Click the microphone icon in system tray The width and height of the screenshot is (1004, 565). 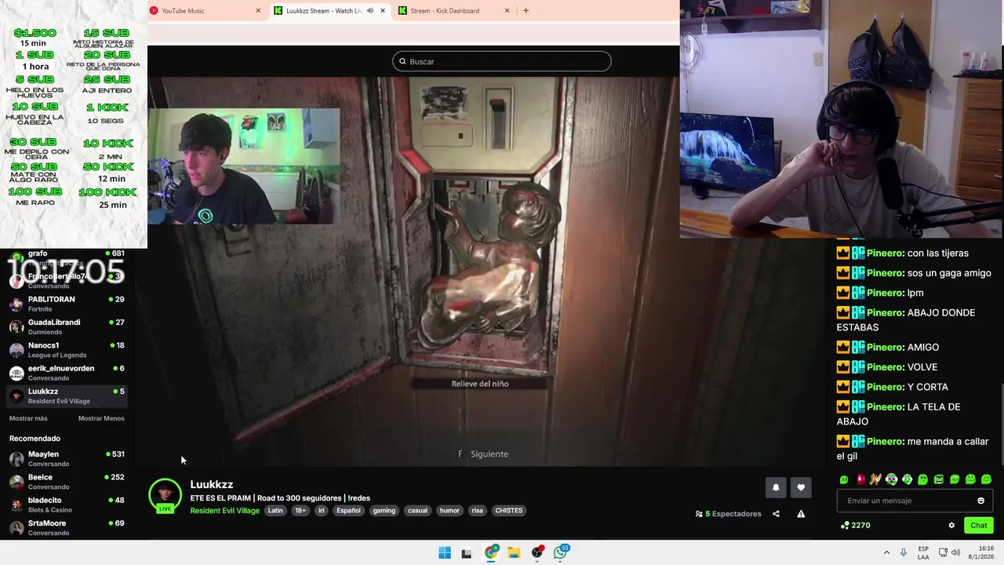(904, 552)
